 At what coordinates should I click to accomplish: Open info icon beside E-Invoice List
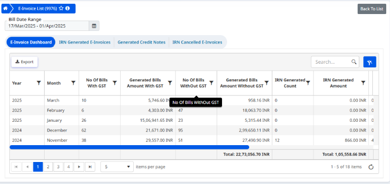coord(68,8)
